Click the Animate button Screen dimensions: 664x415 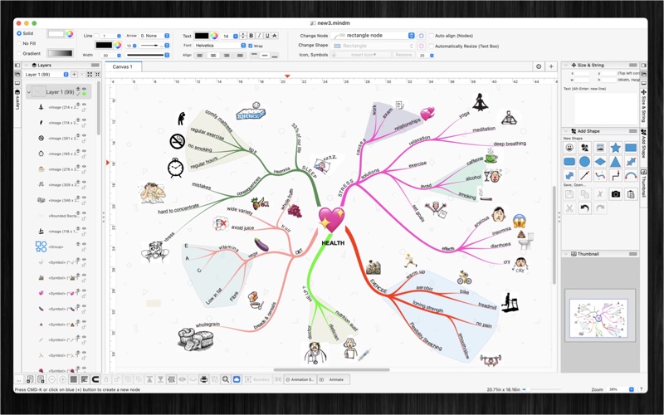pyautogui.click(x=334, y=379)
